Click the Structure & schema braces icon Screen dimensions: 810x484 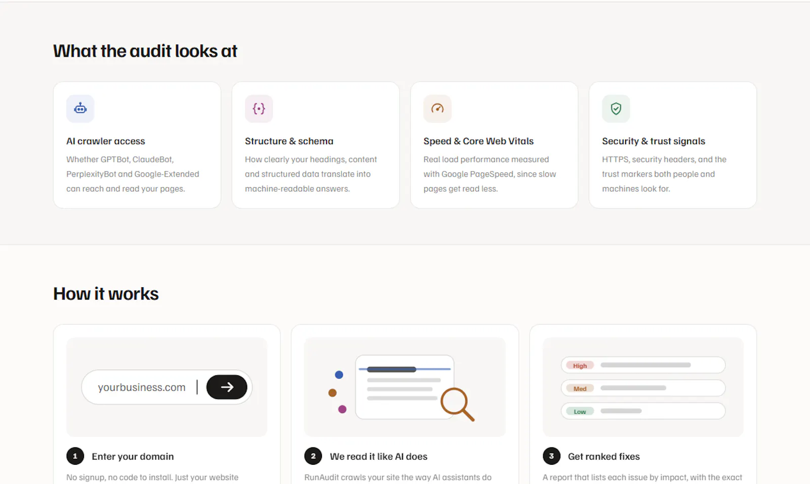click(x=259, y=108)
